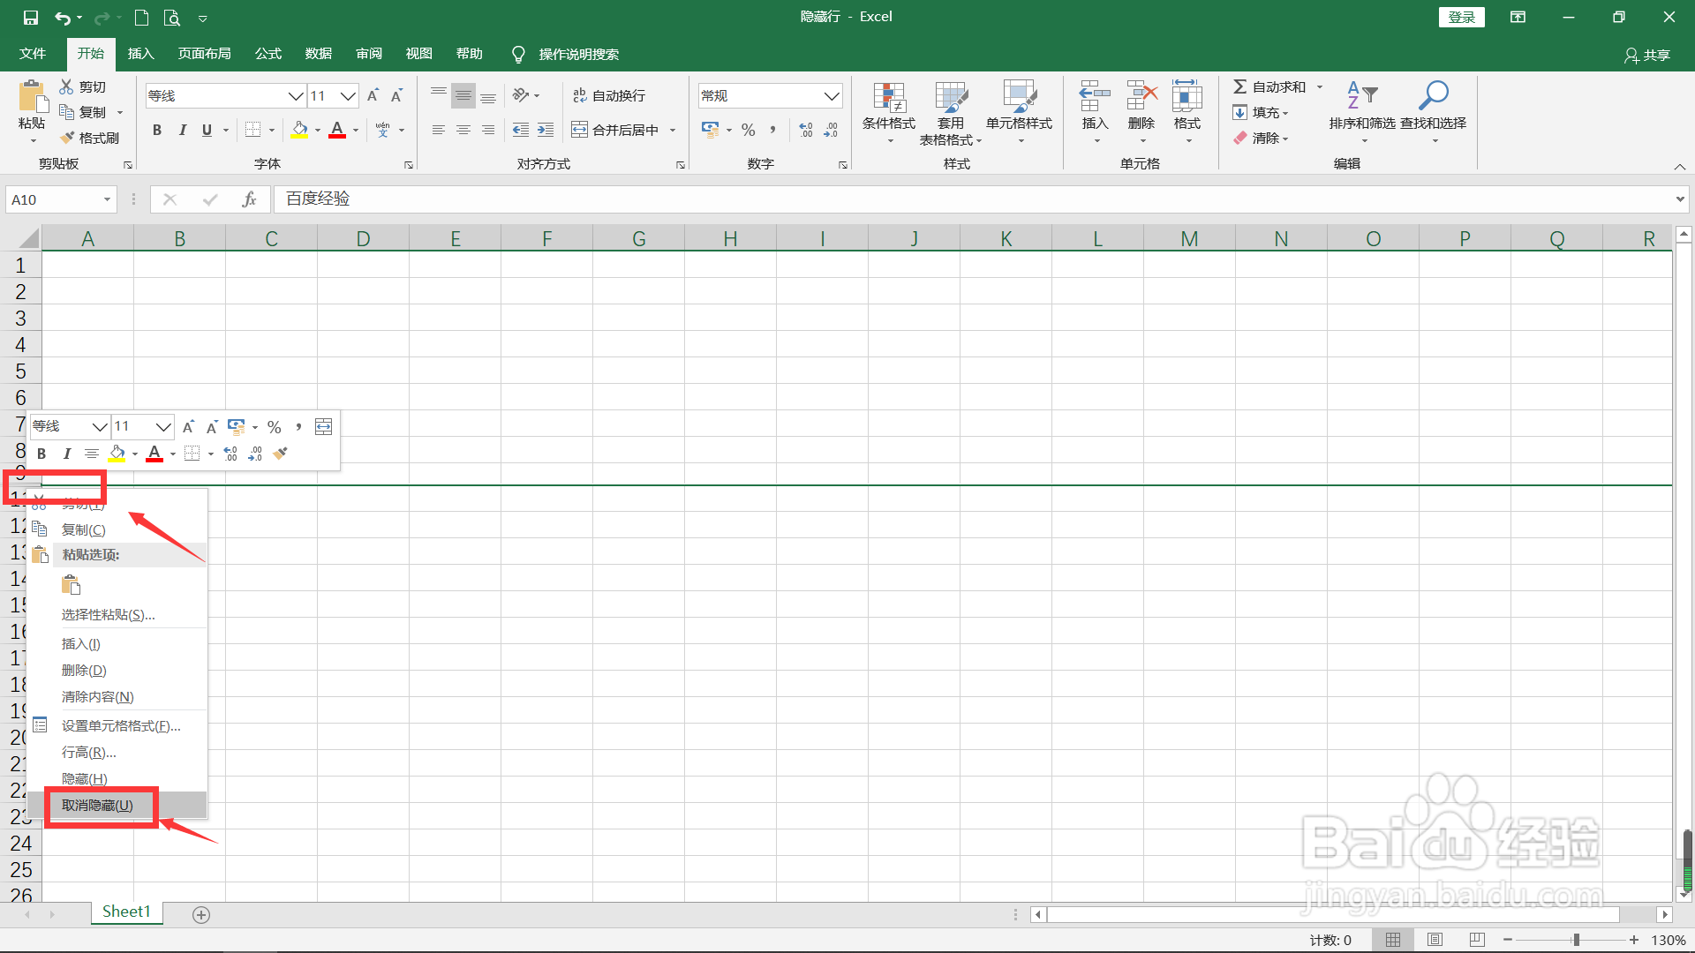Open Format as Table gallery
The height and width of the screenshot is (953, 1695).
(951, 113)
